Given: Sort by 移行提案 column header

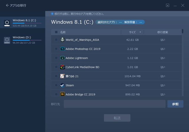Looking at the screenshot, I should click(163, 32).
